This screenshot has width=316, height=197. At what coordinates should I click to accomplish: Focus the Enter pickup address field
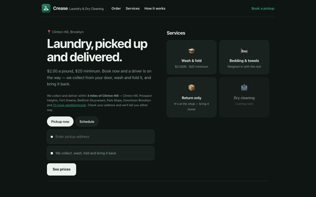(101, 137)
